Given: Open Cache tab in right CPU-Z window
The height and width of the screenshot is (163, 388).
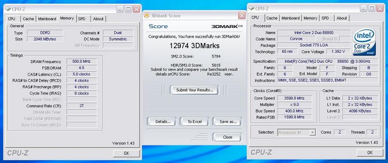Looking at the screenshot, I should (272, 18).
